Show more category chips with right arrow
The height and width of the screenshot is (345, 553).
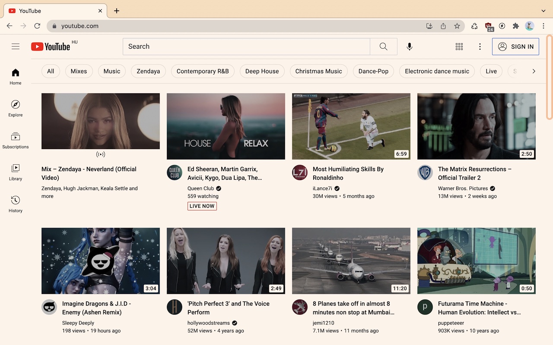[x=534, y=71]
